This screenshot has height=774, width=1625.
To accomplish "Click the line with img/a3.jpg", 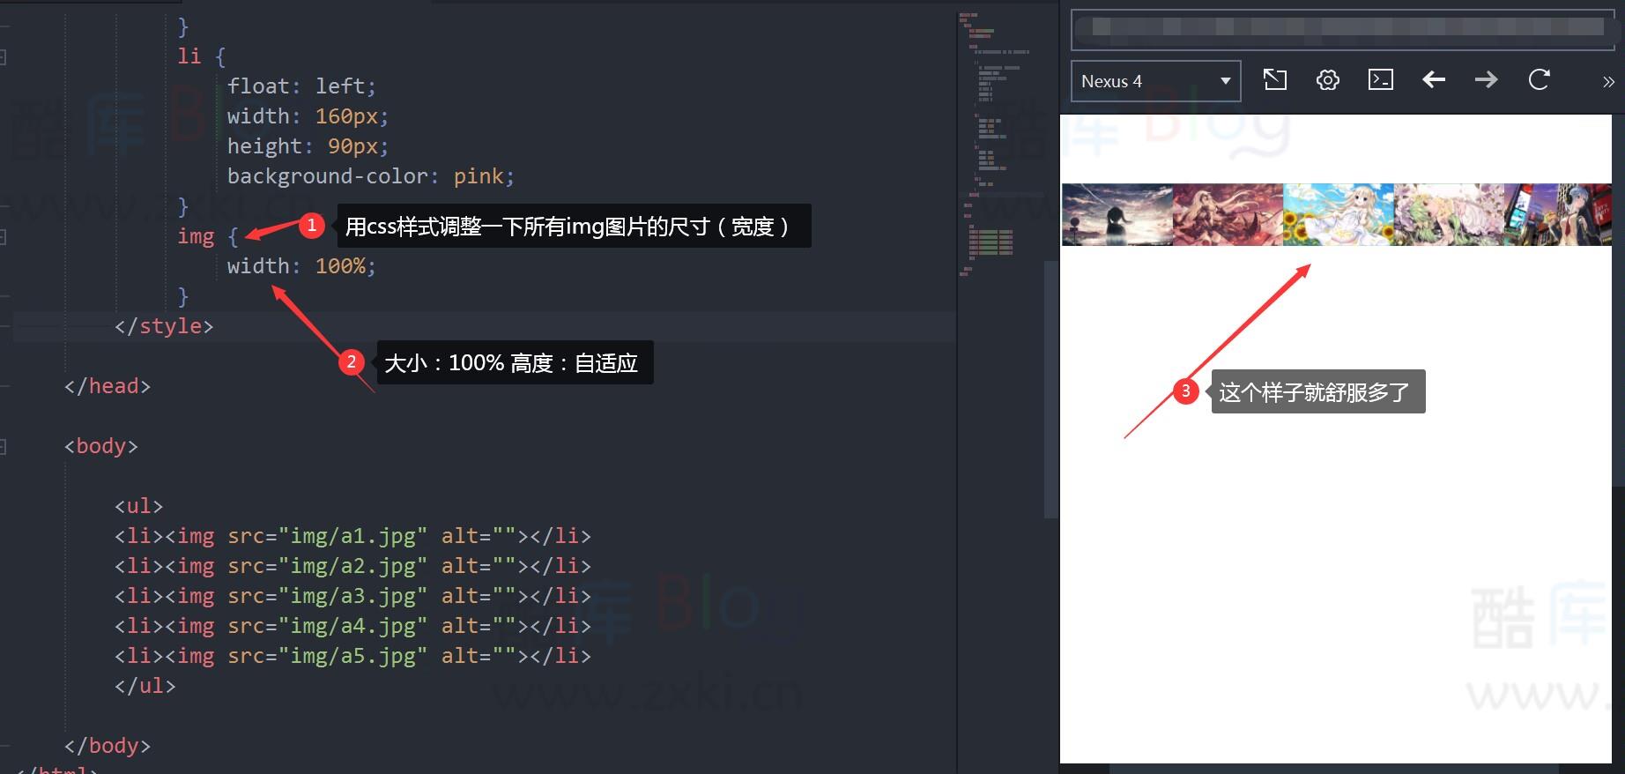I will [x=352, y=596].
